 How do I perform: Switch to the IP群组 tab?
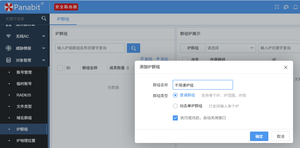(x=63, y=19)
